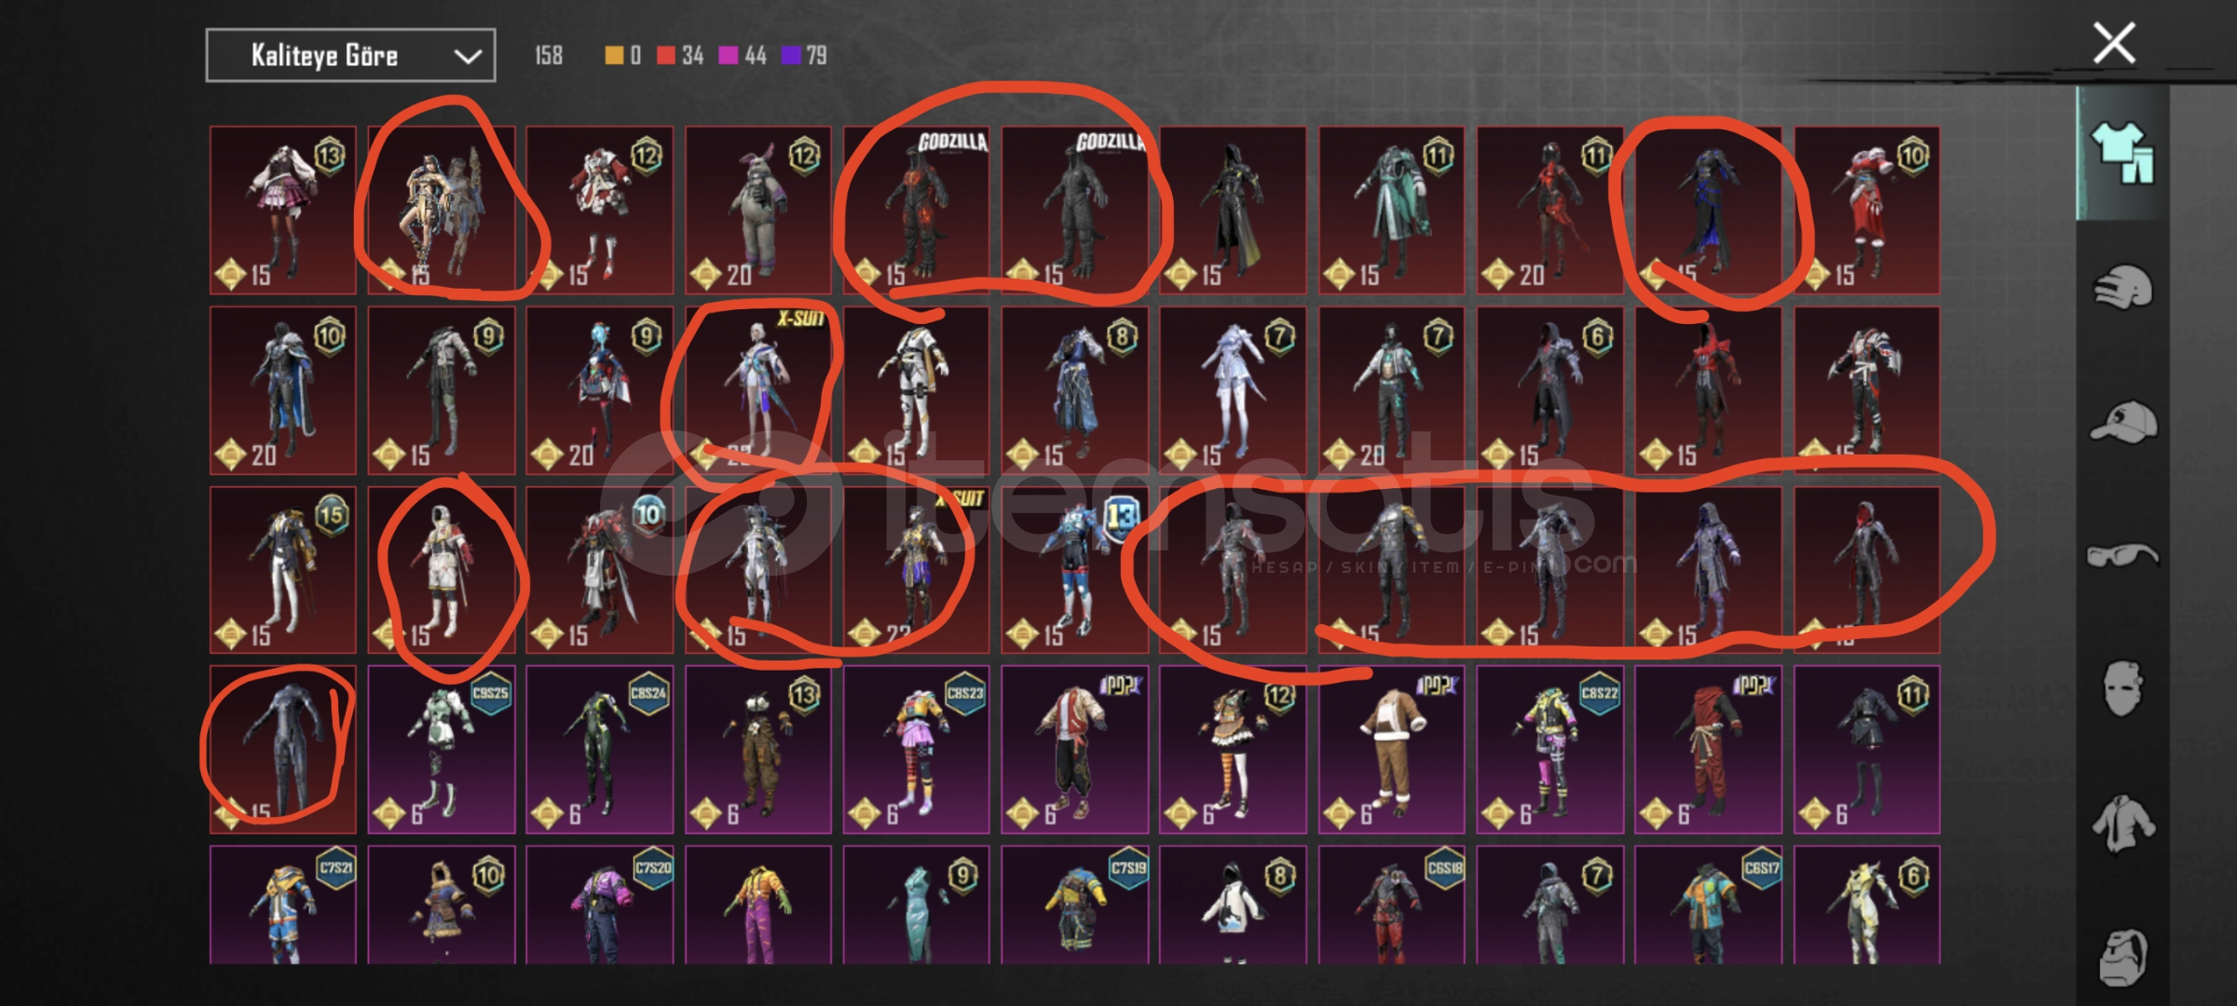The image size is (2237, 1006).
Task: Choose the X-Suit outfit in second row
Action: (758, 389)
